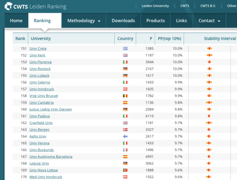The image size is (237, 180).
Task: Click Norway flag in Univ Bergen row
Action: tap(125, 130)
